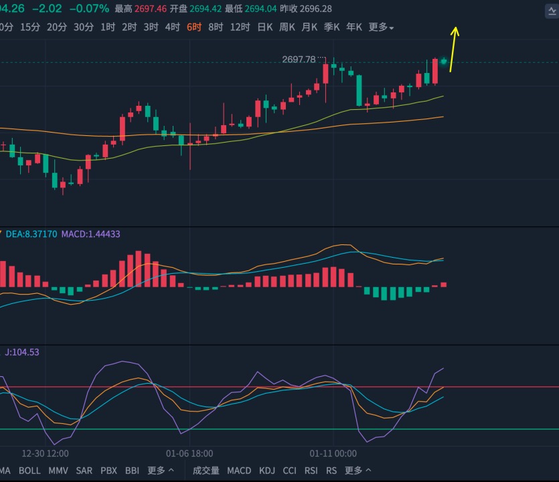Viewport: 559px width, 482px height.
Task: Show the 月K monthly chart
Action: 309,27
